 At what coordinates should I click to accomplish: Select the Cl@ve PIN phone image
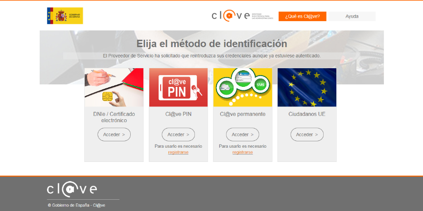(x=178, y=87)
